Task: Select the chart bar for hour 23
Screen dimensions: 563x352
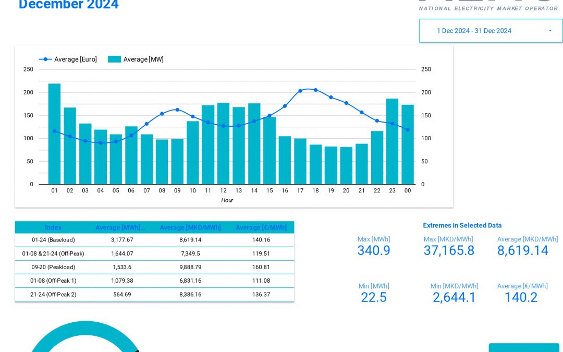Action: click(x=393, y=141)
